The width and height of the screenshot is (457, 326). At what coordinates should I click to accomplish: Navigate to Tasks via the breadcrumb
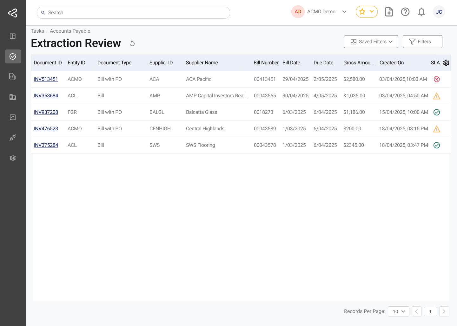pyautogui.click(x=37, y=31)
